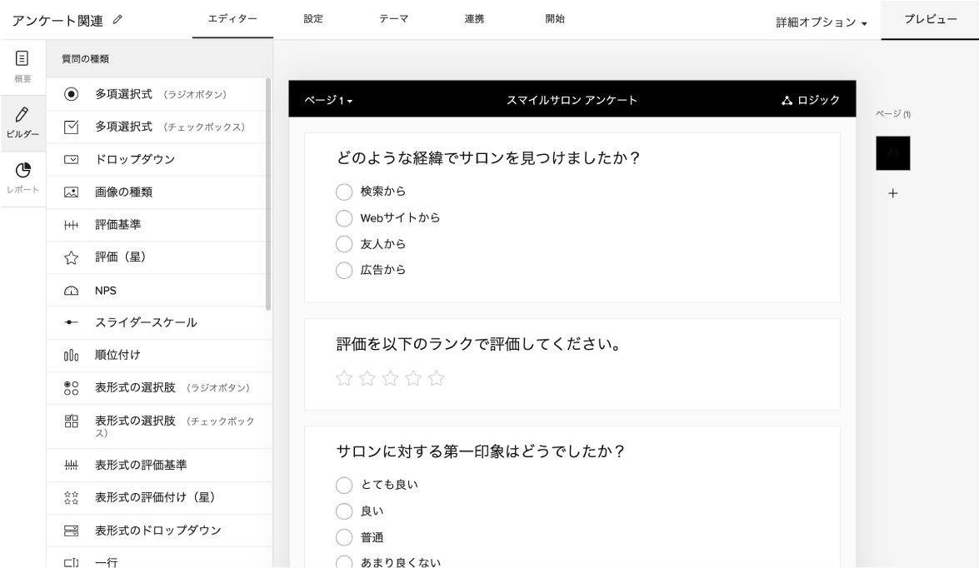Add an NPS question to the survey
979x568 pixels.
pyautogui.click(x=104, y=289)
